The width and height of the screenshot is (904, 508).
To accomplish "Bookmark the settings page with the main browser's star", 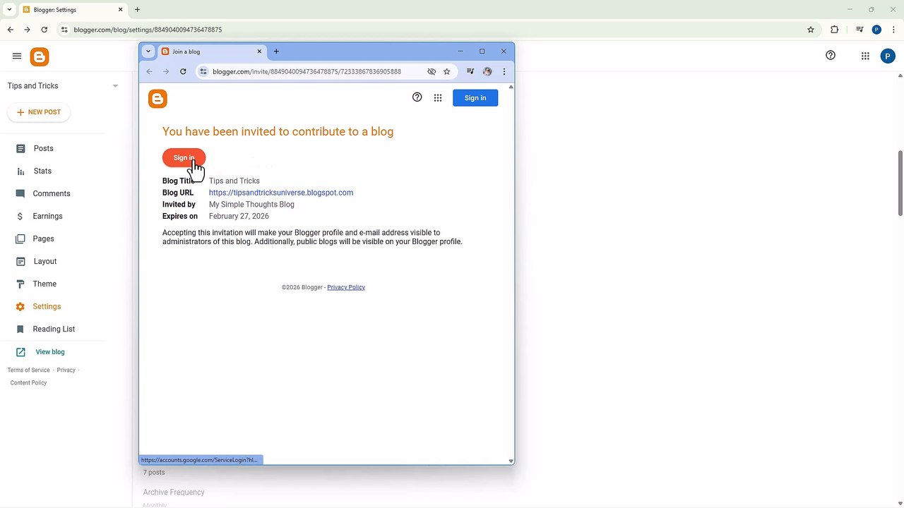I will (811, 30).
